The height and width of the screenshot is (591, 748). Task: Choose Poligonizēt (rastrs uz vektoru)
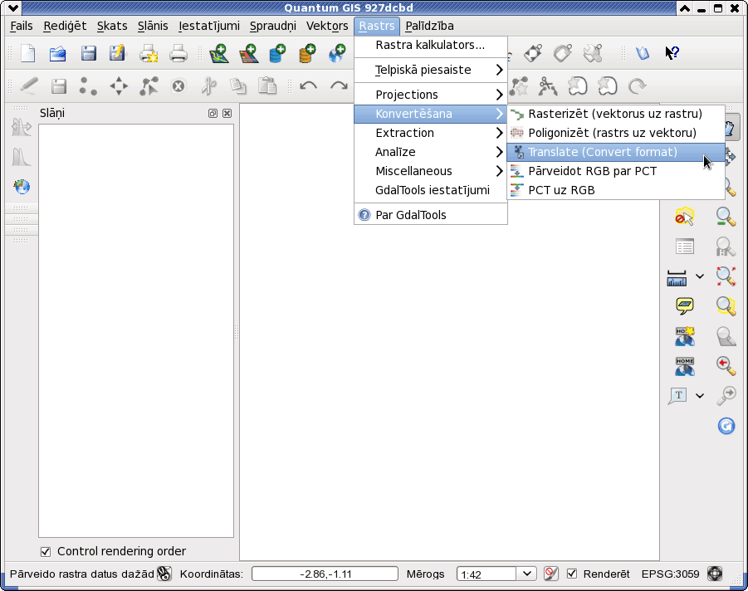pos(615,133)
